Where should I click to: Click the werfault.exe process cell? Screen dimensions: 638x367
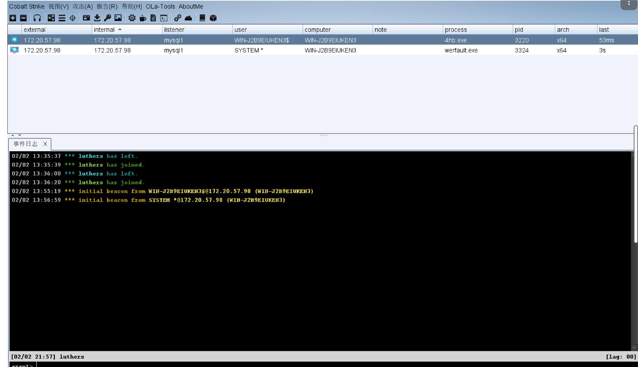coord(478,50)
